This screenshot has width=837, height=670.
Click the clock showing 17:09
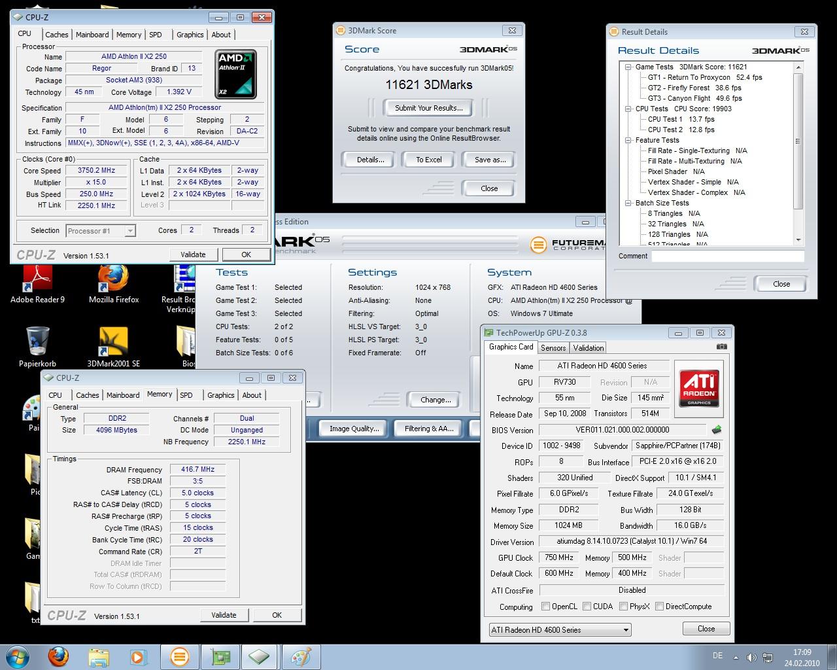pos(802,652)
